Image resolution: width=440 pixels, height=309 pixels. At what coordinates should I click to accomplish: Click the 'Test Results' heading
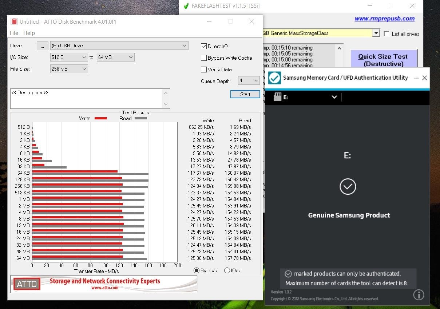point(135,112)
